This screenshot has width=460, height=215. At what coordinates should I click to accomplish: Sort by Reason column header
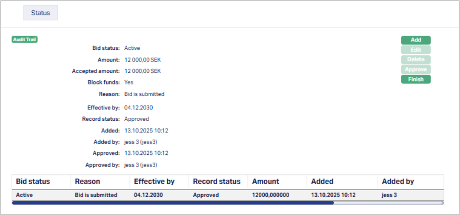coord(88,181)
